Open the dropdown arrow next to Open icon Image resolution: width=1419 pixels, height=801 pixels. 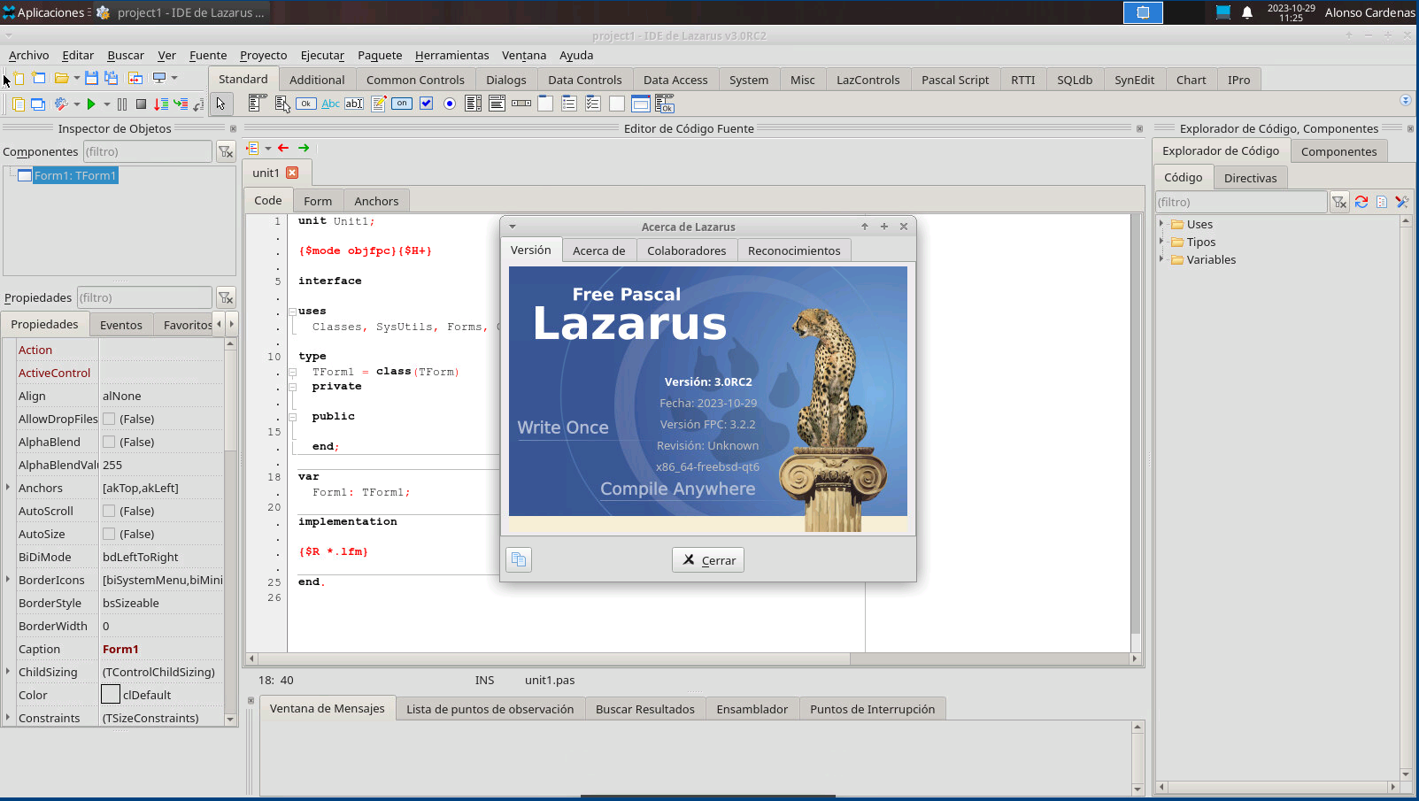point(77,78)
